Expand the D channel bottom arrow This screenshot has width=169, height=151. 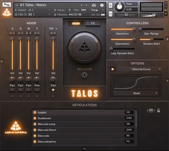21,96
